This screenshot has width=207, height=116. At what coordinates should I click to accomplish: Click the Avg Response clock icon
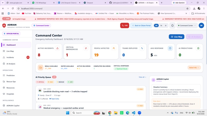(x=170, y=48)
